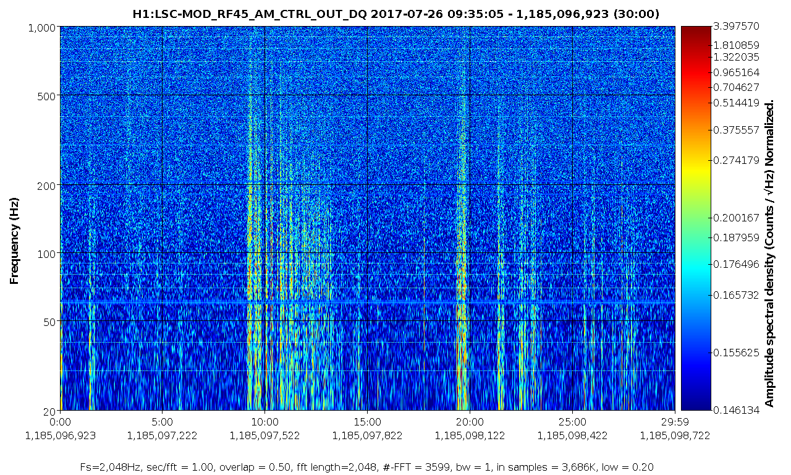Click the FFT parameters footer line starting Fs=2,048Hz
Viewport: 791px width, 475px height.
point(367,467)
